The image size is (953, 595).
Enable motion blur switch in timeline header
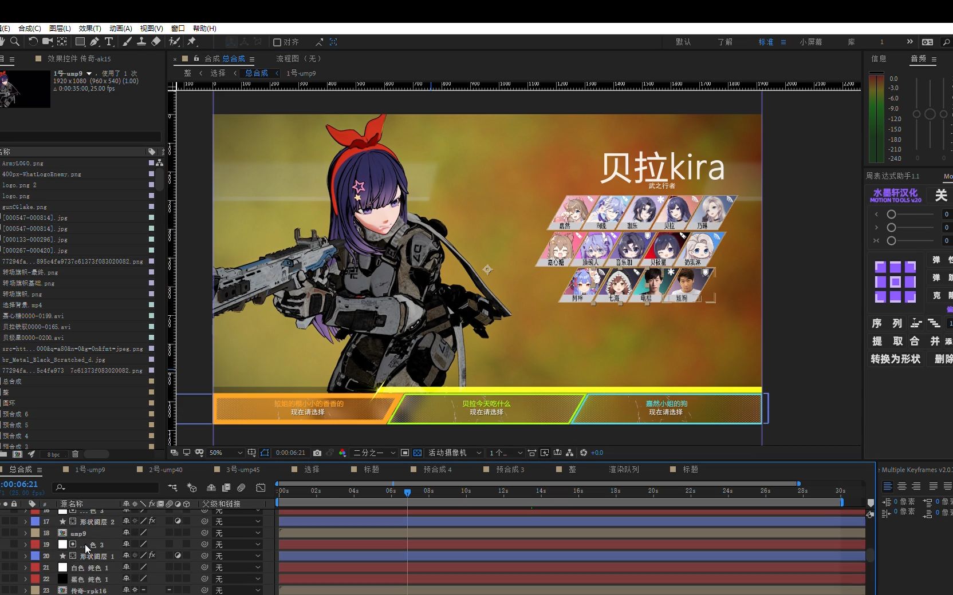[241, 487]
